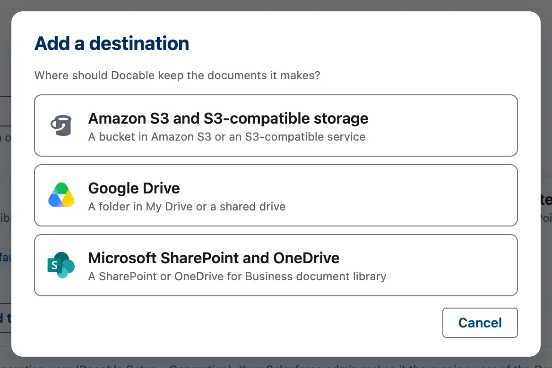Click the Google Drive logo icon
Screen dimensions: 552x368
click(61, 195)
